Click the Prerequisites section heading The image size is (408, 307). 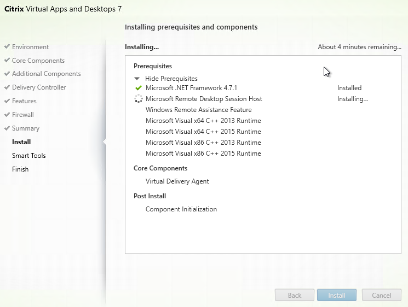pos(153,66)
